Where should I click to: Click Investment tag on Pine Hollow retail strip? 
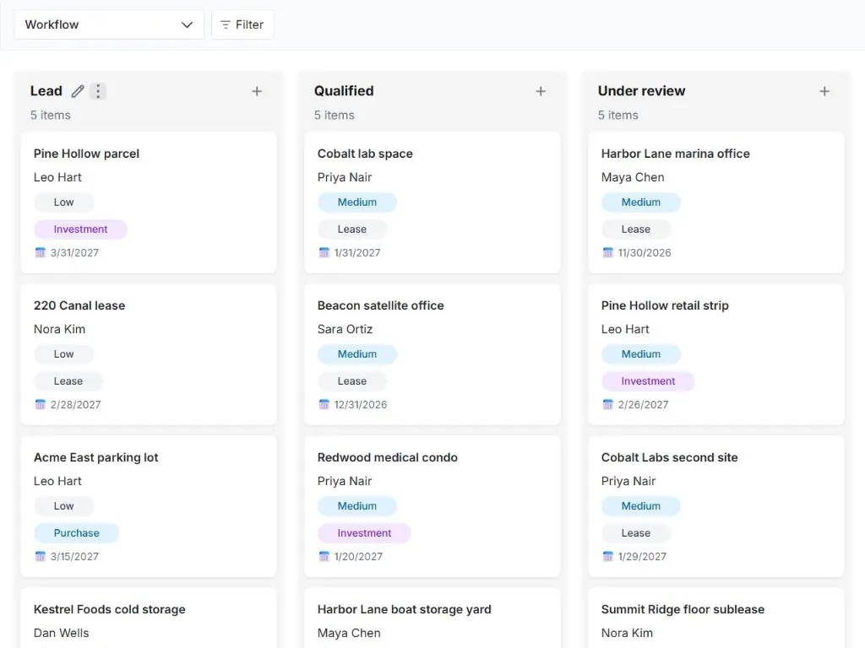[648, 381]
